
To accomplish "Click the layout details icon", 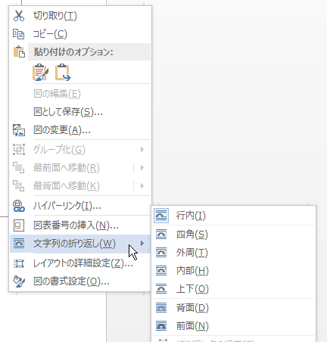I will coord(19,263).
